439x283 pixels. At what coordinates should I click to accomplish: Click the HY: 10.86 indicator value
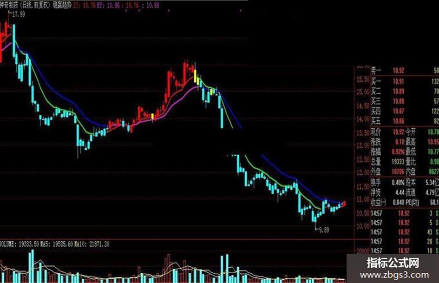(x=109, y=5)
